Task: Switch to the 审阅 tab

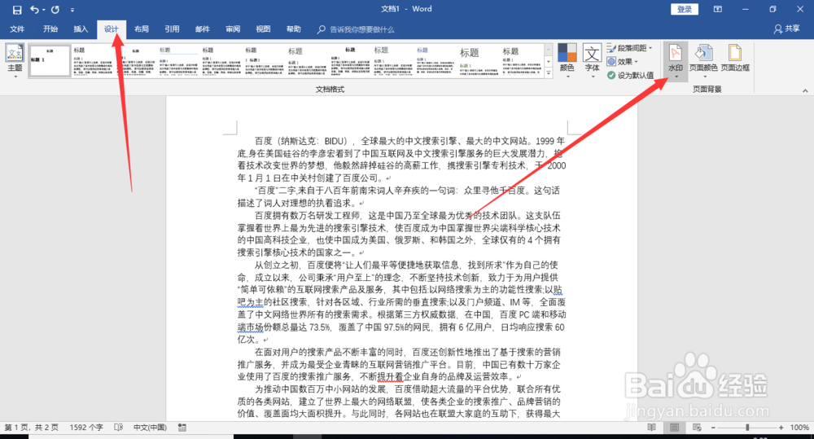Action: pyautogui.click(x=233, y=29)
